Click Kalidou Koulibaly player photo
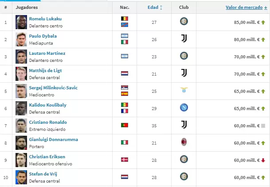The width and height of the screenshot is (270, 187). [21, 107]
